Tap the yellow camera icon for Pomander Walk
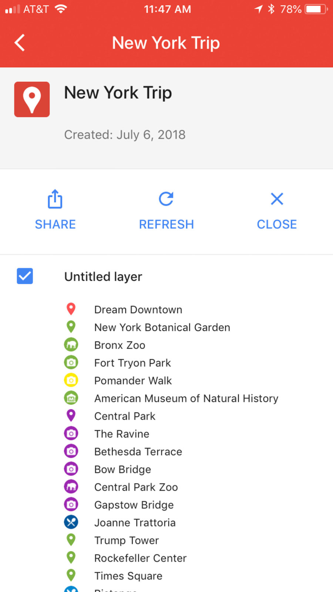The width and height of the screenshot is (333, 592). pos(71,380)
